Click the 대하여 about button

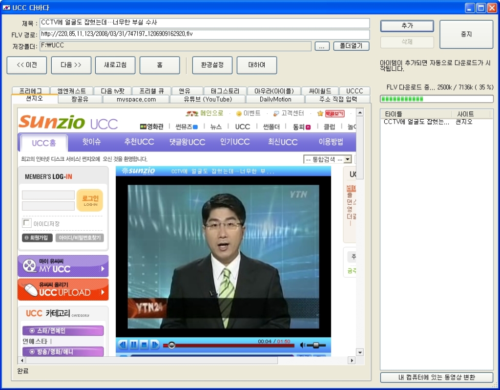[x=257, y=65]
